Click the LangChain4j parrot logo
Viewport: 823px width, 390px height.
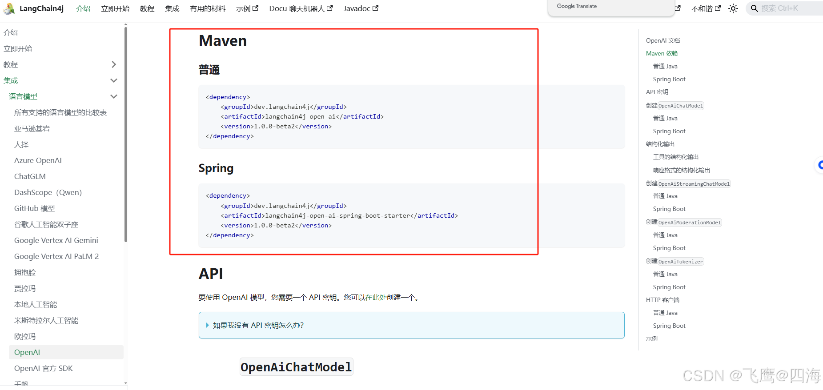pos(9,8)
